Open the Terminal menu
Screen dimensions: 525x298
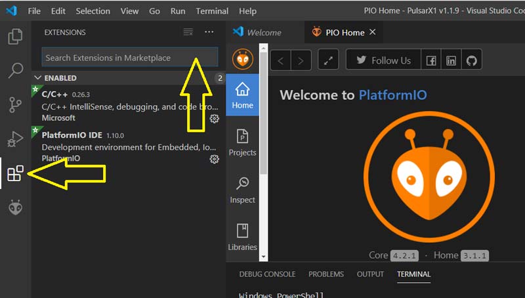[x=212, y=11]
